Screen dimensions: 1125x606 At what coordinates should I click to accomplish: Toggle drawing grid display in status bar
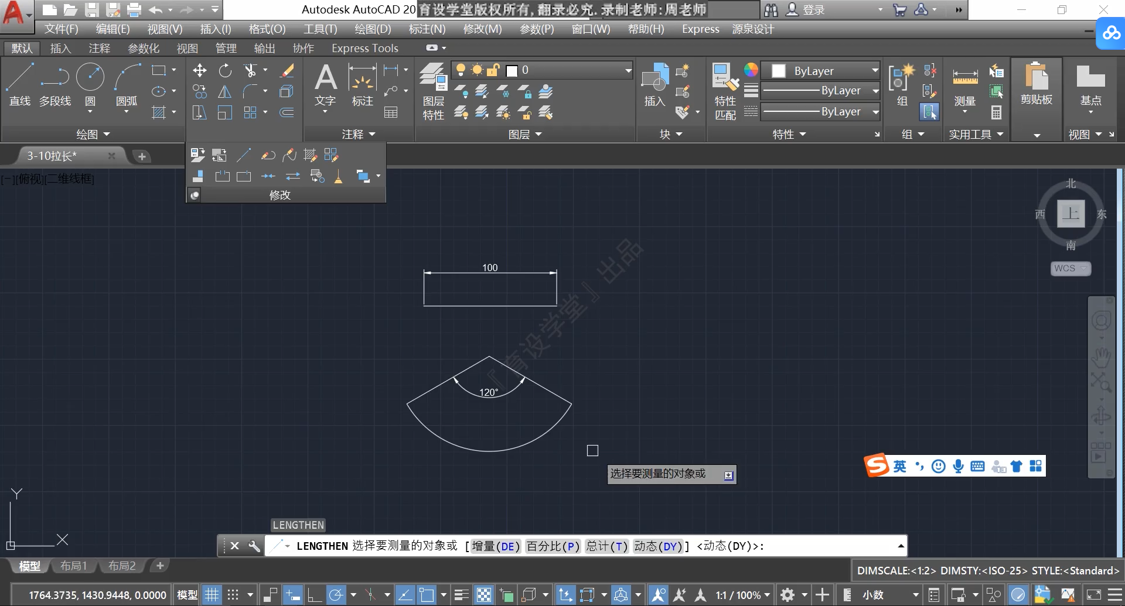pos(212,595)
